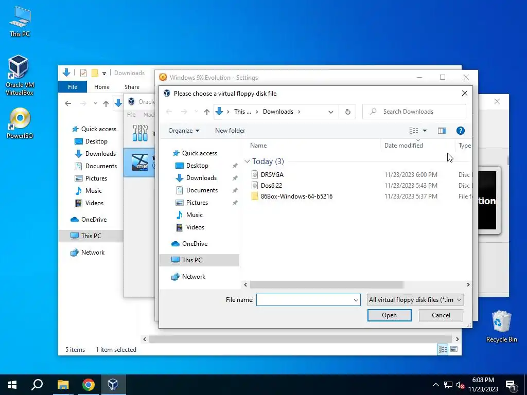The image size is (527, 395).
Task: Cancel the floppy disk file dialog
Action: (441, 315)
